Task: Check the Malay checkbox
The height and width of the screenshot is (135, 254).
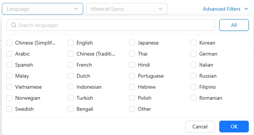Action: 9,76
